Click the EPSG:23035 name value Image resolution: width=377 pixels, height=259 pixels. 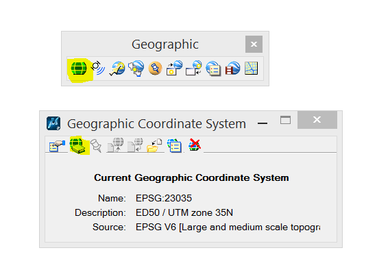pyautogui.click(x=164, y=198)
